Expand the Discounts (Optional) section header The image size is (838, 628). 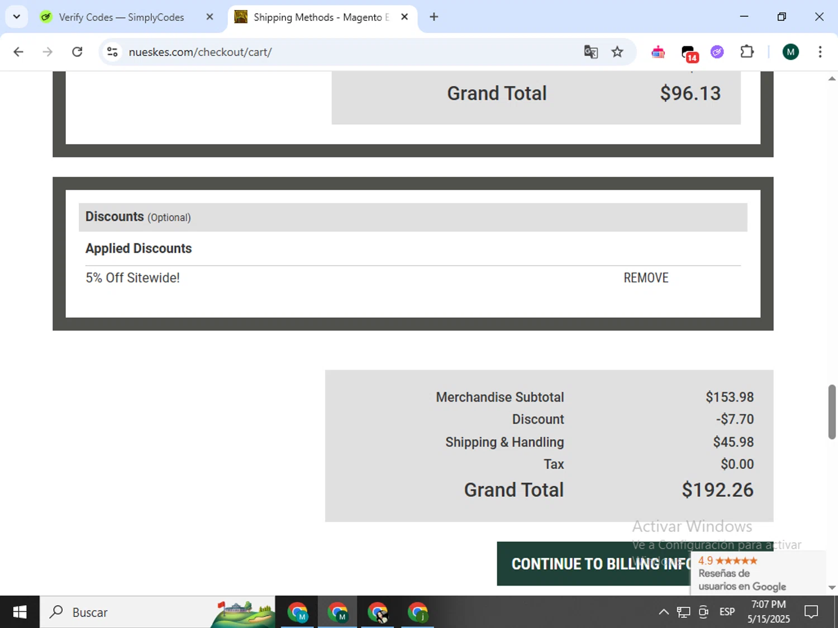(413, 217)
